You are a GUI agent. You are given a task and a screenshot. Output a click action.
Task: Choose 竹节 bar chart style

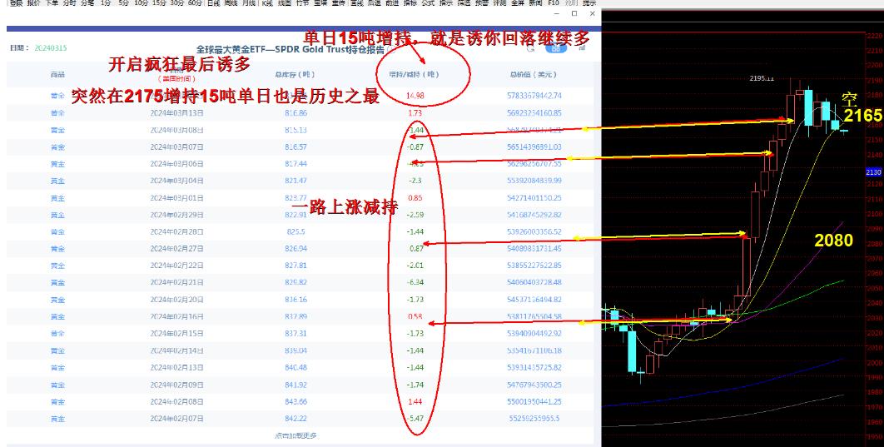click(x=303, y=2)
